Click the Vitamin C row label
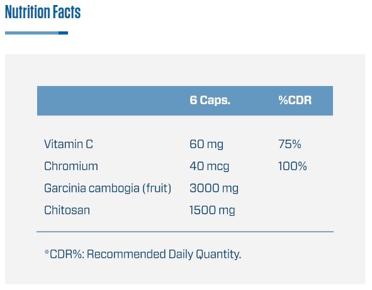This screenshot has width=372, height=290. (x=69, y=144)
